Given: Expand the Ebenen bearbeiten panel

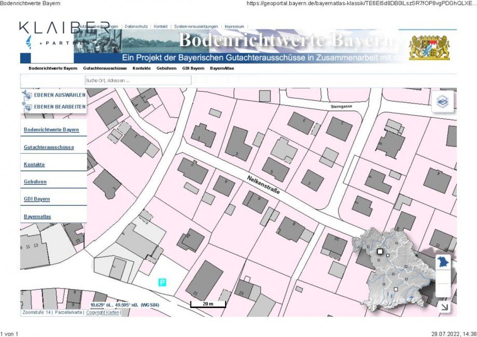Looking at the screenshot, I should click(x=60, y=107).
